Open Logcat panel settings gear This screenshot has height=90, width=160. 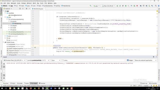[153, 57]
